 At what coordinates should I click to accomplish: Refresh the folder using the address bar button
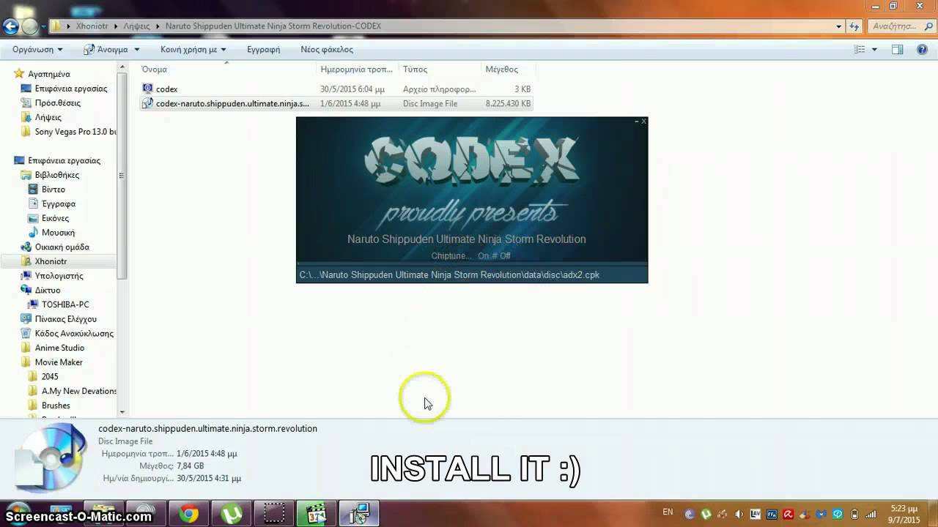(x=854, y=26)
